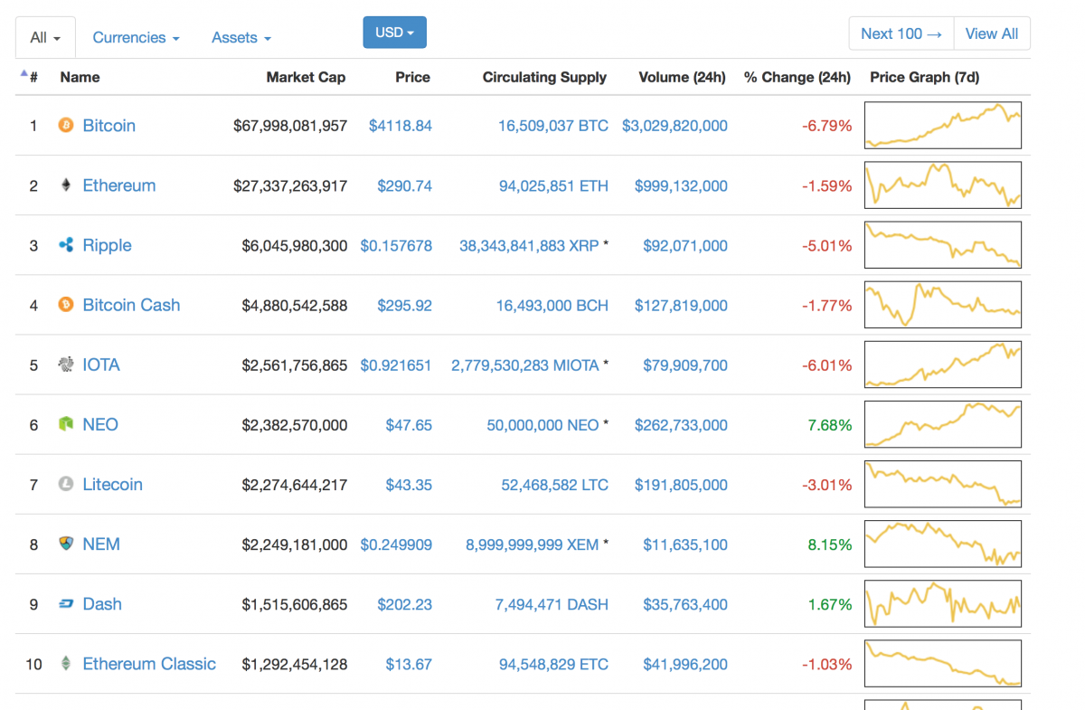Click NEM volume $11,635,100
This screenshot has width=1085, height=710.
pyautogui.click(x=685, y=544)
